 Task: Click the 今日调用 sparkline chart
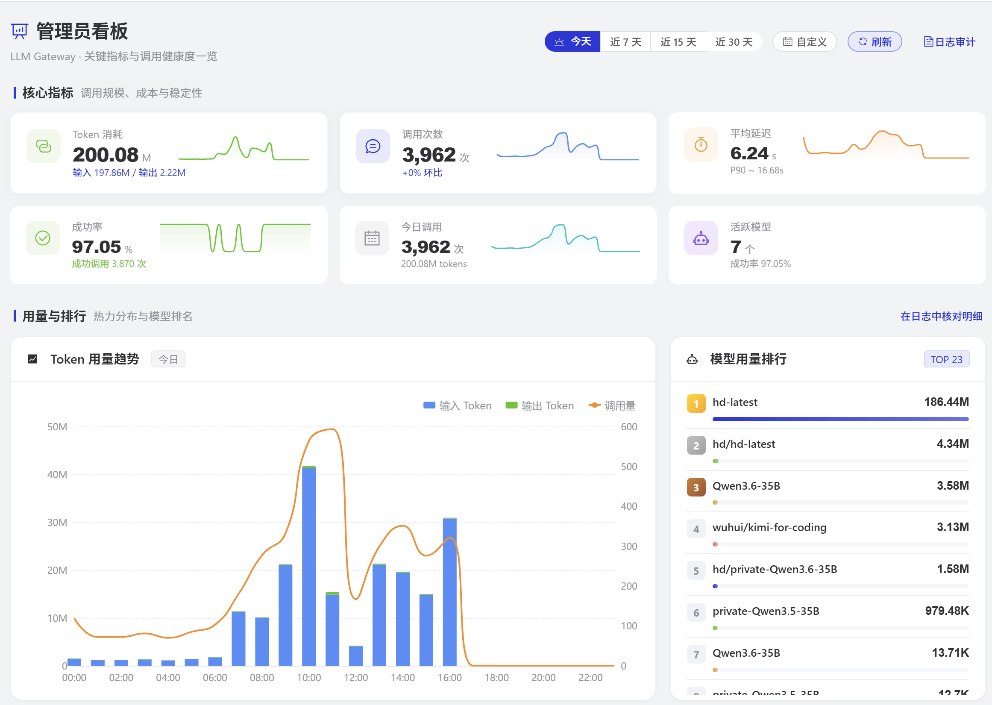pos(566,238)
